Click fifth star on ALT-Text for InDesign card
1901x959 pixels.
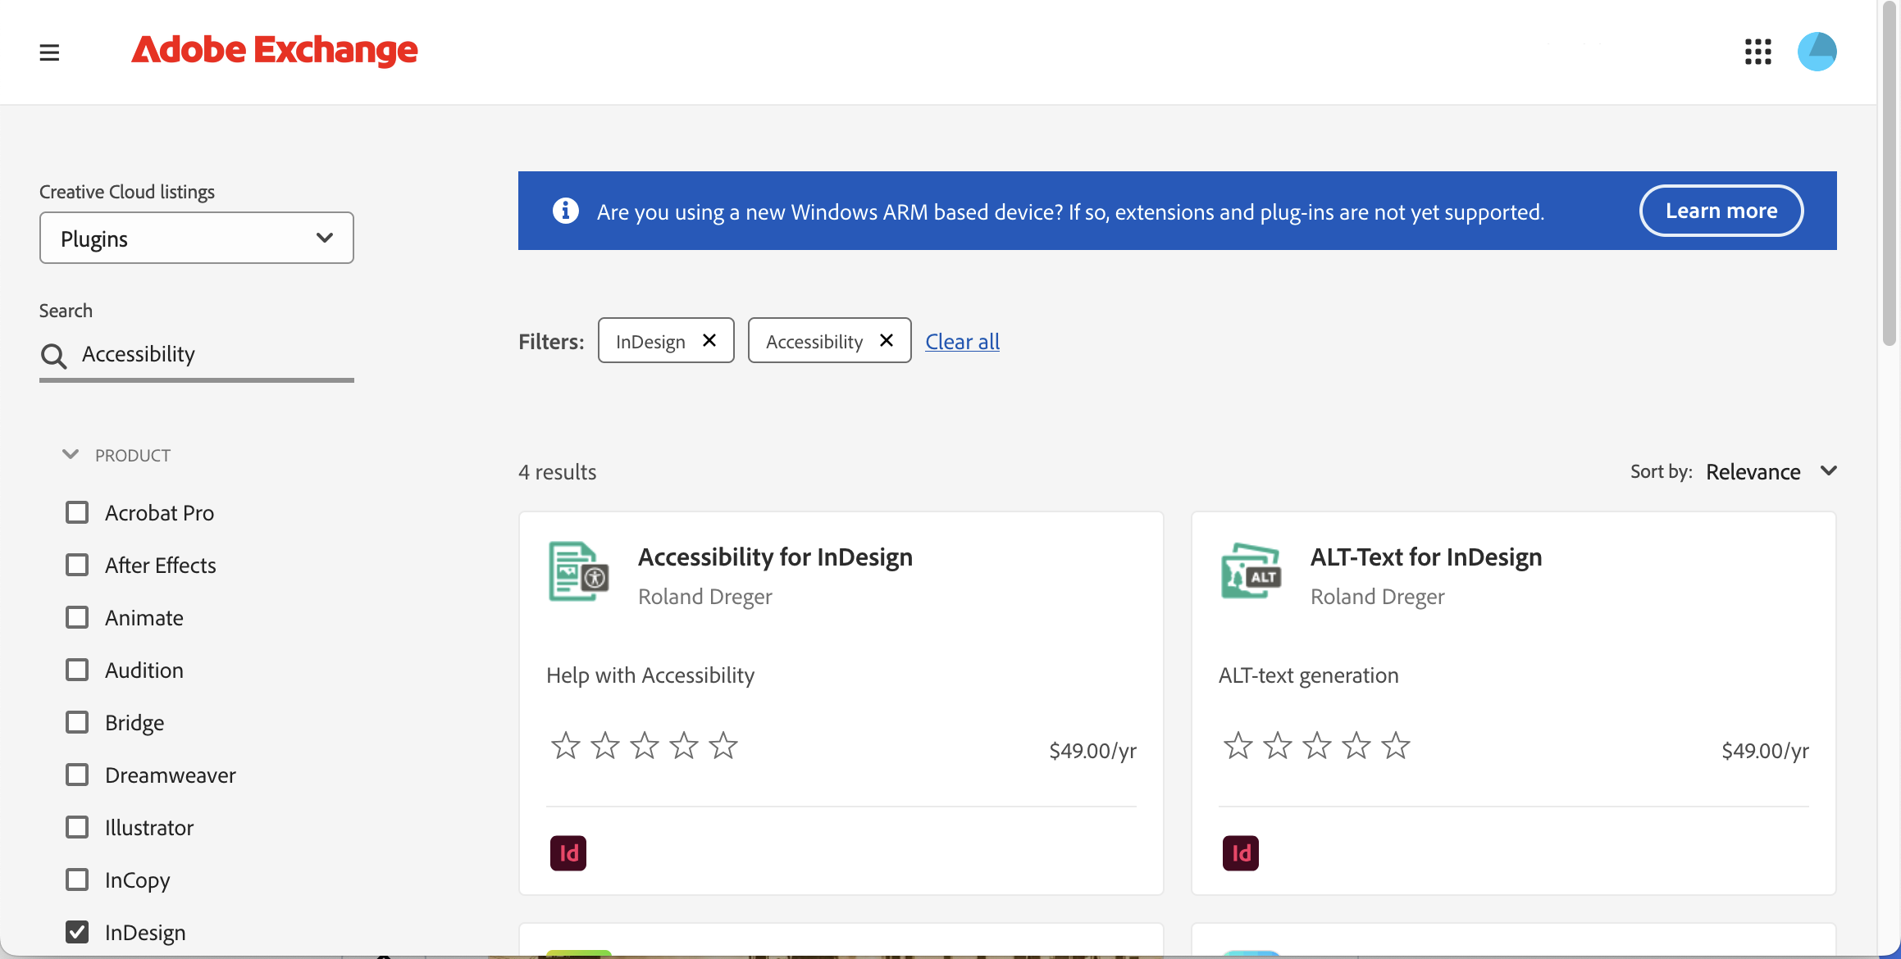coord(1396,746)
